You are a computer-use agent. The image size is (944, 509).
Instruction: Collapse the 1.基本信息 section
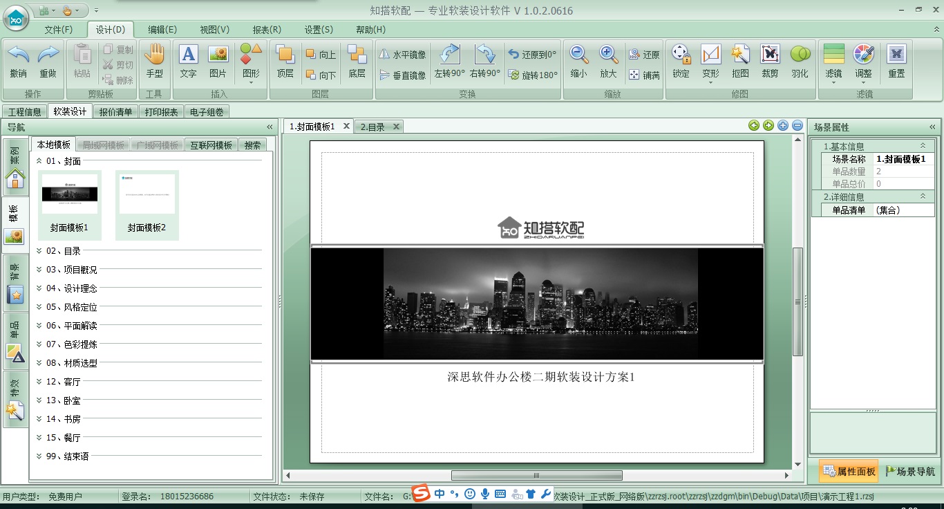(923, 146)
